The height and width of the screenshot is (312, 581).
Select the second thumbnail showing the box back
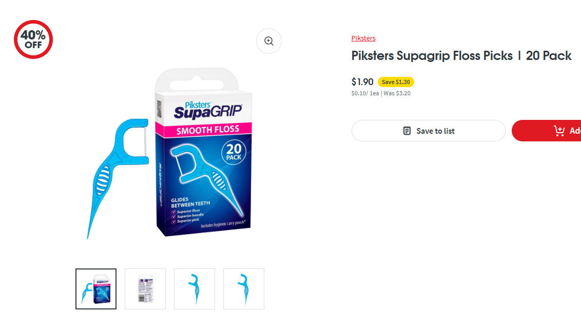(145, 289)
